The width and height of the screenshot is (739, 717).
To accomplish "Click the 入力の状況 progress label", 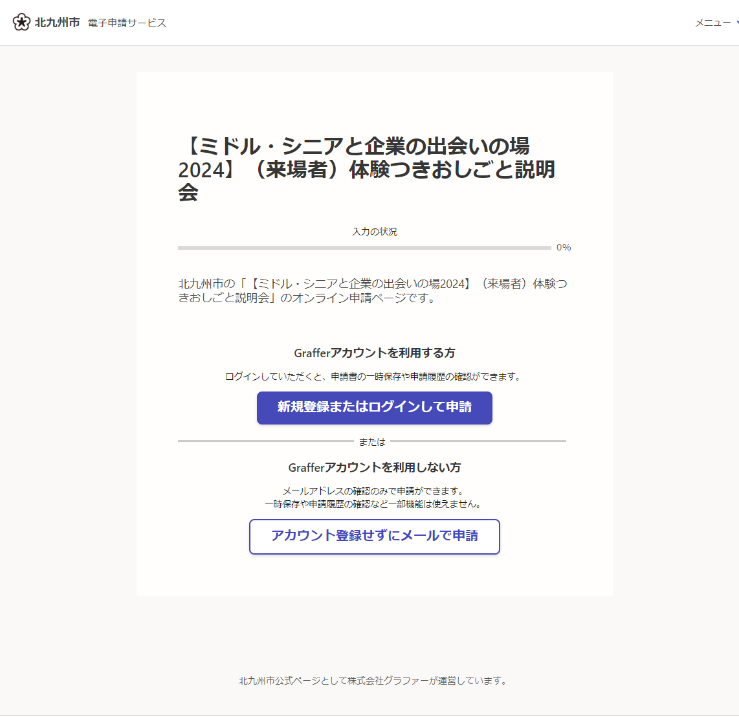I will (374, 232).
